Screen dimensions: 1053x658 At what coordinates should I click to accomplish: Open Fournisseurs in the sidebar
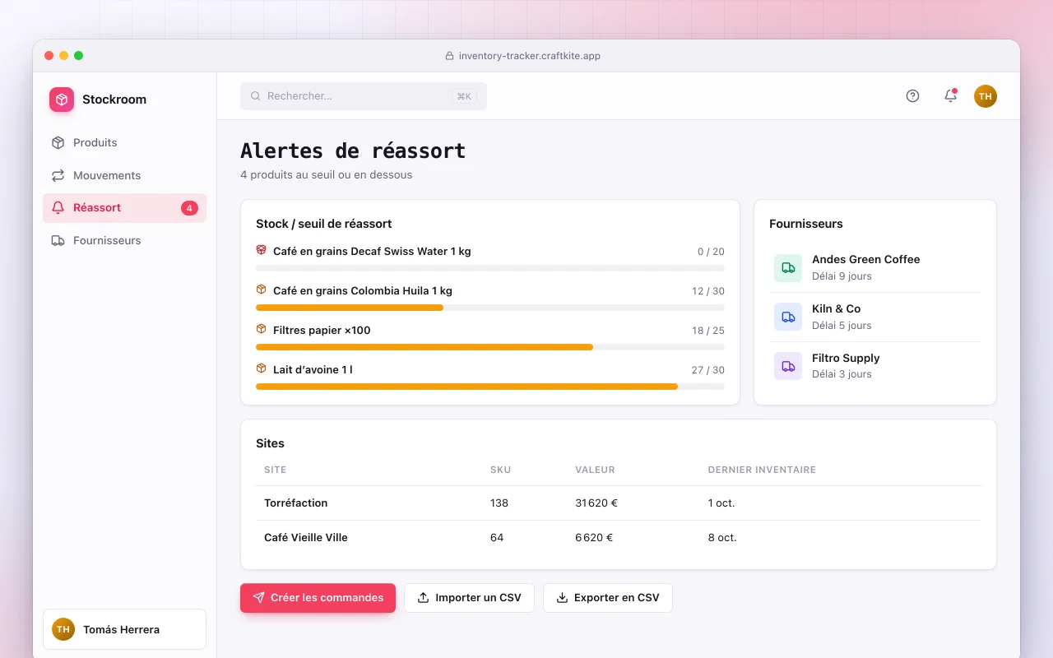click(x=124, y=240)
